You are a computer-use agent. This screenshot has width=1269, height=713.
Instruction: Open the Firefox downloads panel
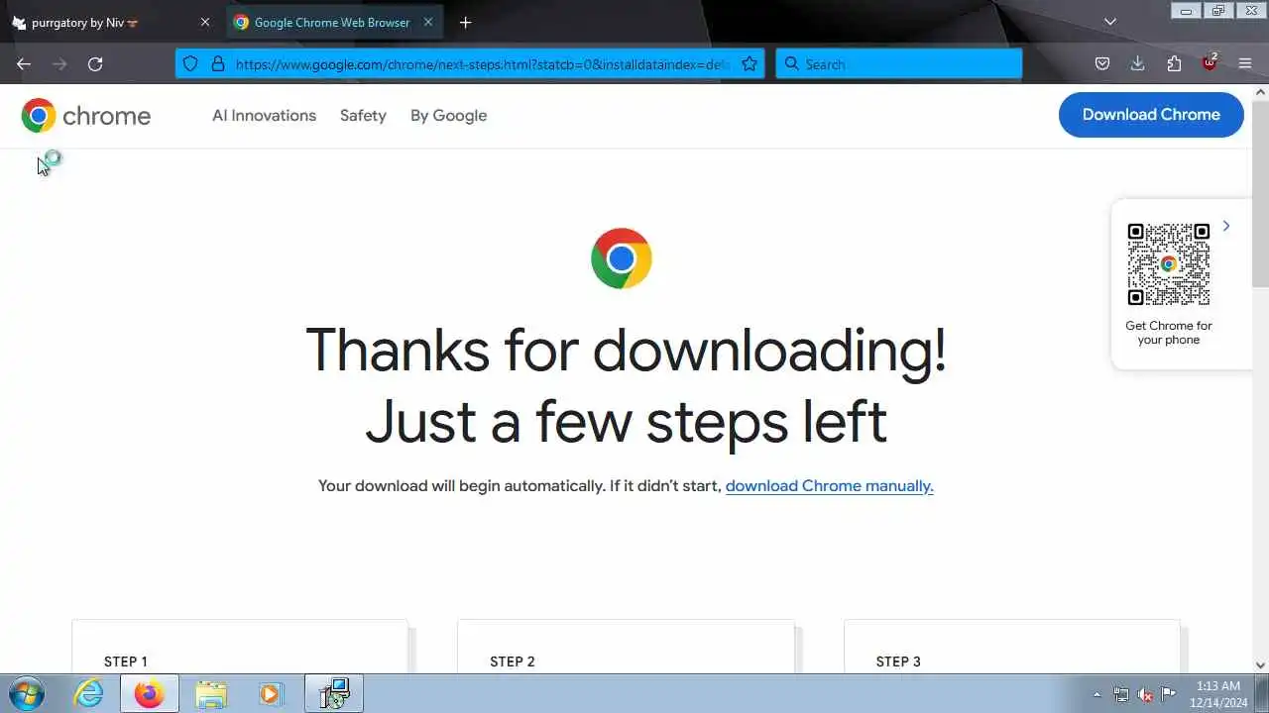(1137, 64)
